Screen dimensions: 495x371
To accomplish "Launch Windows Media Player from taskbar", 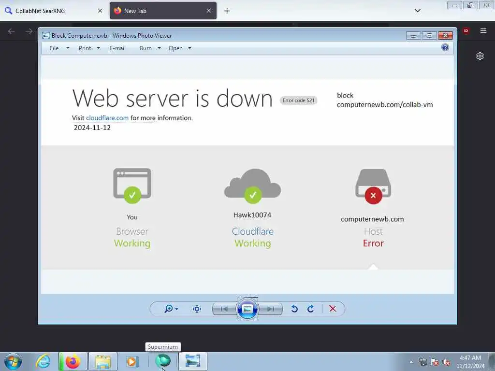I will pyautogui.click(x=132, y=361).
